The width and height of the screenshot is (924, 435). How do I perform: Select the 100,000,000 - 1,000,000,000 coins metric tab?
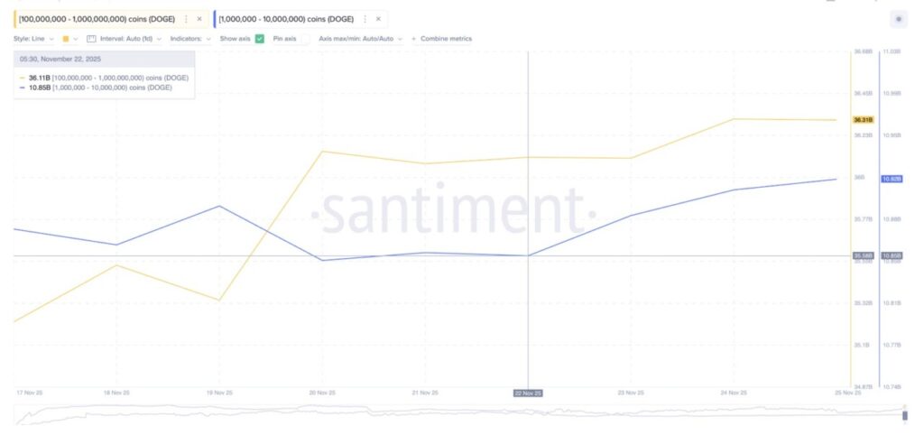(97, 18)
